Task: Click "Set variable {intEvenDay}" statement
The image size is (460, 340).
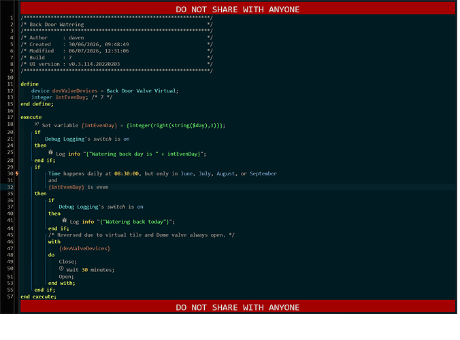Action: (x=80, y=125)
